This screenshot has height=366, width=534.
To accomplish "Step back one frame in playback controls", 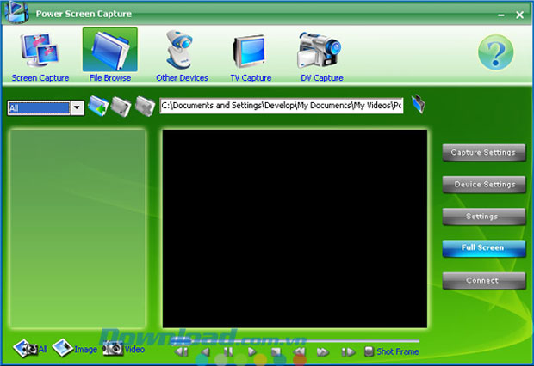I will tap(181, 352).
